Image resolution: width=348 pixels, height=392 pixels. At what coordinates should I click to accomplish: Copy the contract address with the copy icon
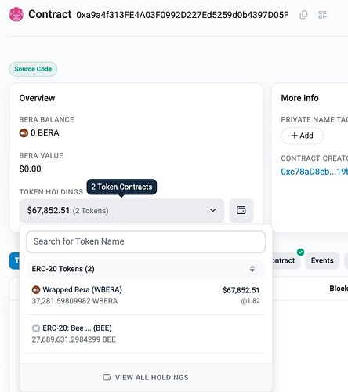pyautogui.click(x=303, y=15)
